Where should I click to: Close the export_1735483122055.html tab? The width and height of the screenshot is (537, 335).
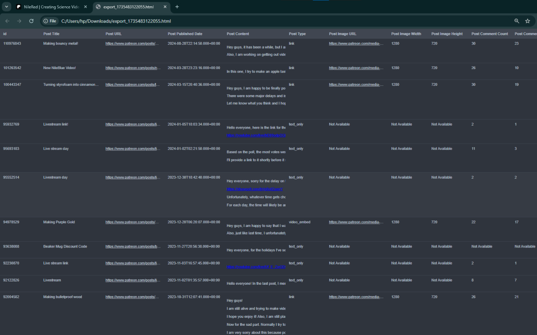coord(165,7)
